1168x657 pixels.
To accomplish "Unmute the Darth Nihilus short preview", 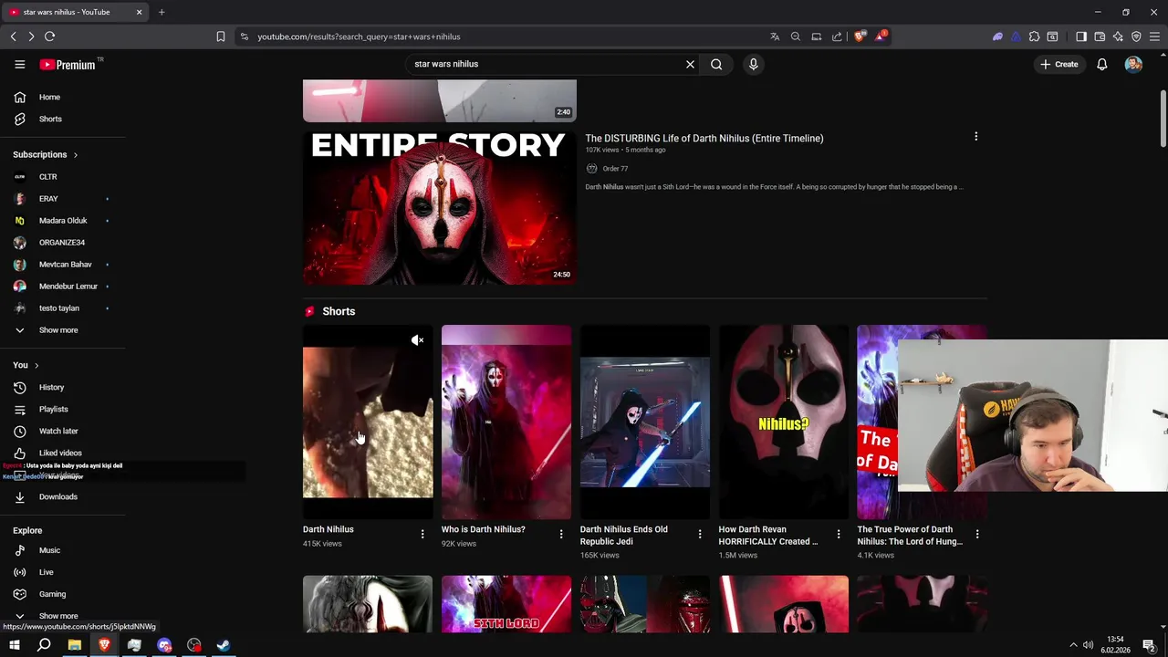I will pyautogui.click(x=417, y=340).
